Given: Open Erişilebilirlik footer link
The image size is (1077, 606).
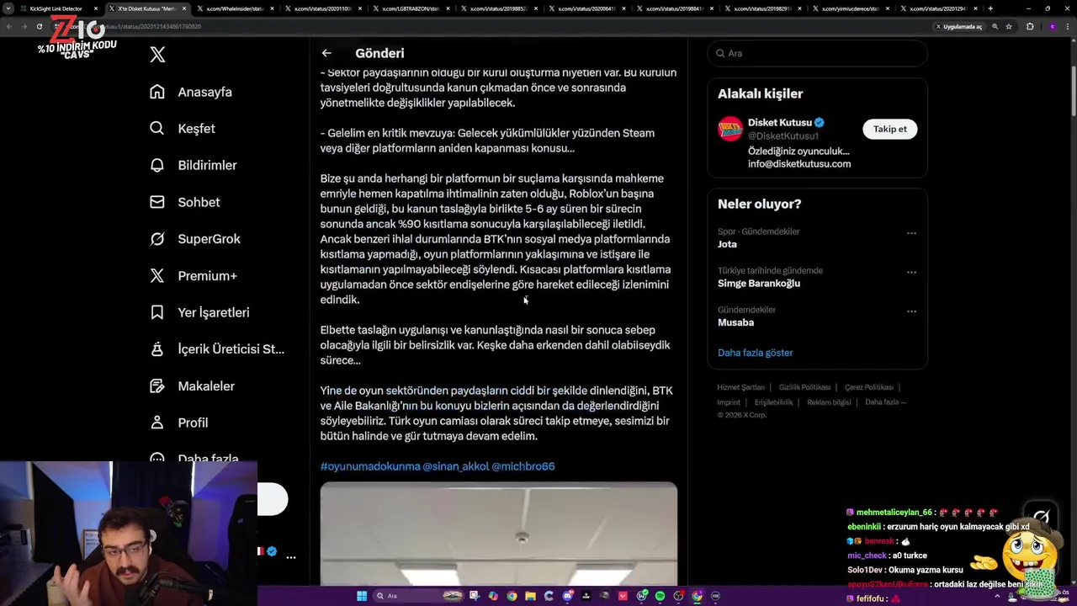Looking at the screenshot, I should 773,402.
